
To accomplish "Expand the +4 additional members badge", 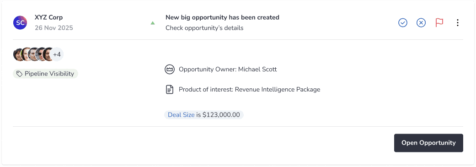I will point(57,54).
